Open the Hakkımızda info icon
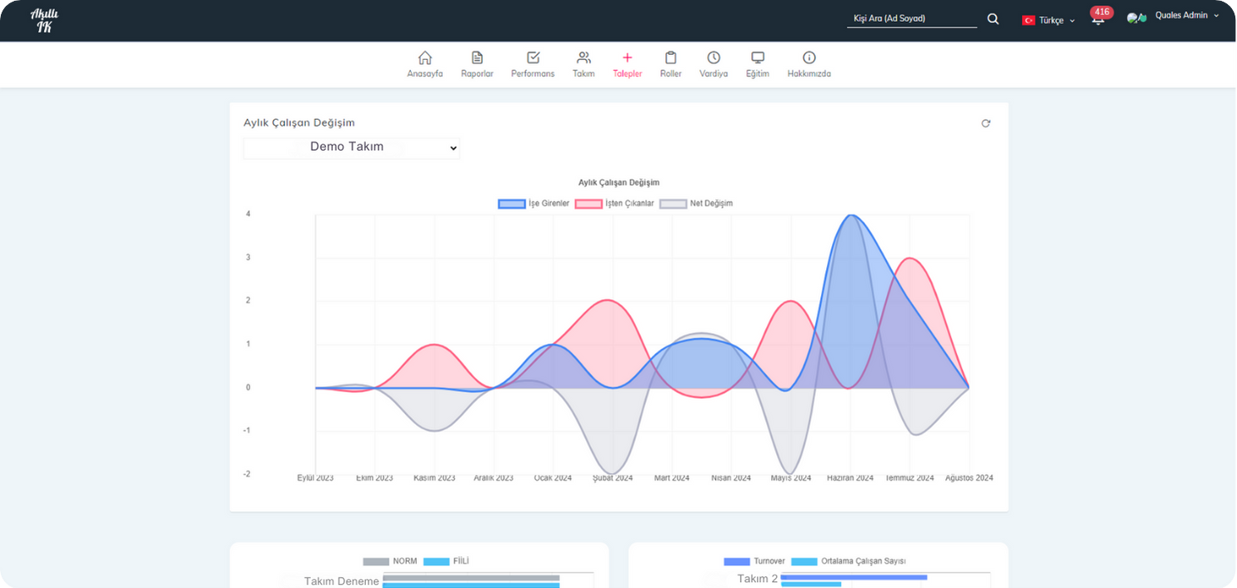This screenshot has width=1237, height=588. (x=809, y=57)
